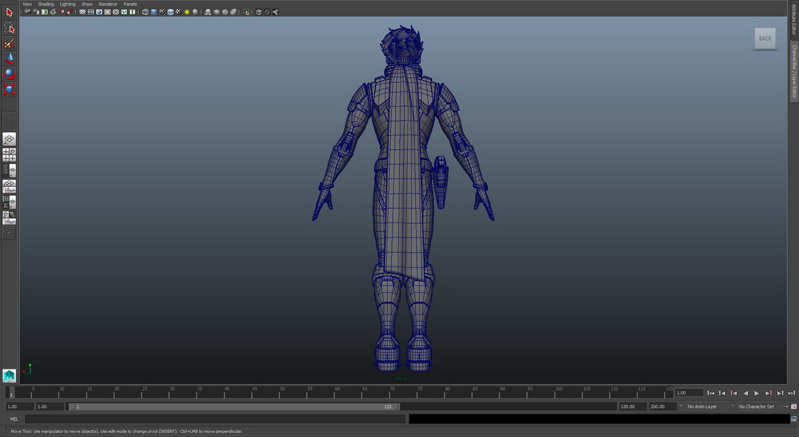Select the Rotate tool with the blue sphere
Screen dimensions: 799x437
pyautogui.click(x=9, y=74)
